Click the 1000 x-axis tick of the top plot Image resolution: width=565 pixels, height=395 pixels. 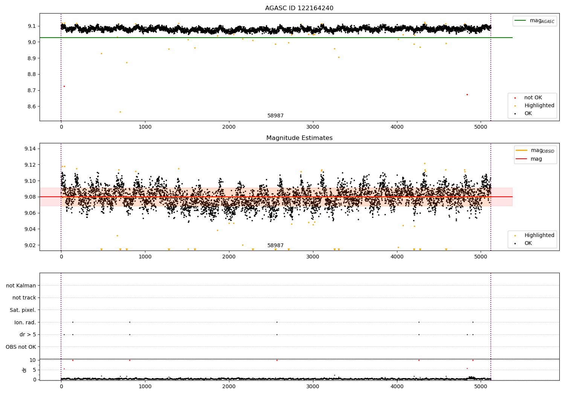pyautogui.click(x=145, y=127)
